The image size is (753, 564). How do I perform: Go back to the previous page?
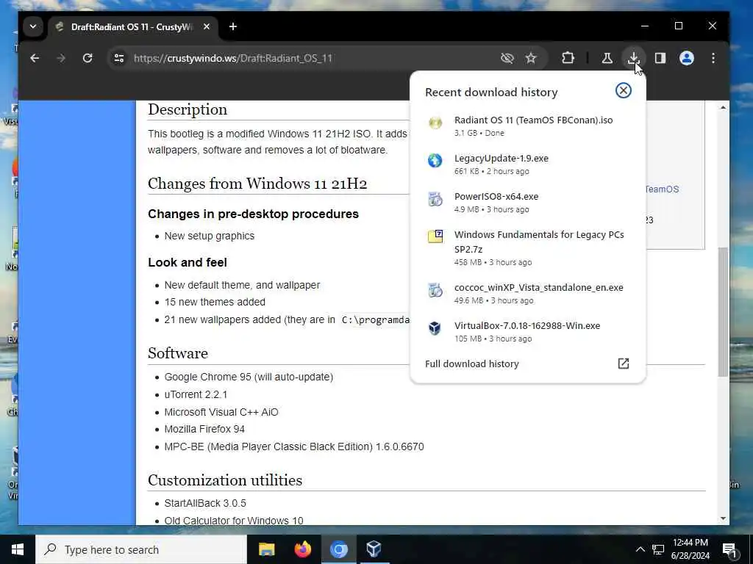(35, 58)
